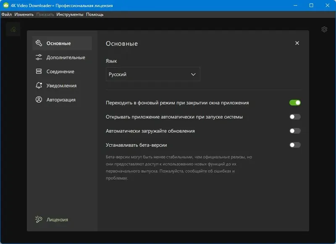The width and height of the screenshot is (336, 244).
Task: Enable installing beta versions
Action: click(x=295, y=145)
